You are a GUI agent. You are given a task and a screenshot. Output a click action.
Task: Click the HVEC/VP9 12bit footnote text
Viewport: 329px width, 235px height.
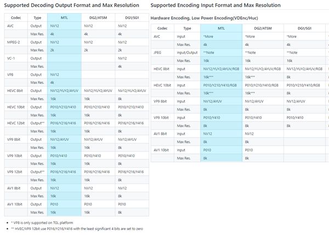pos(76,228)
